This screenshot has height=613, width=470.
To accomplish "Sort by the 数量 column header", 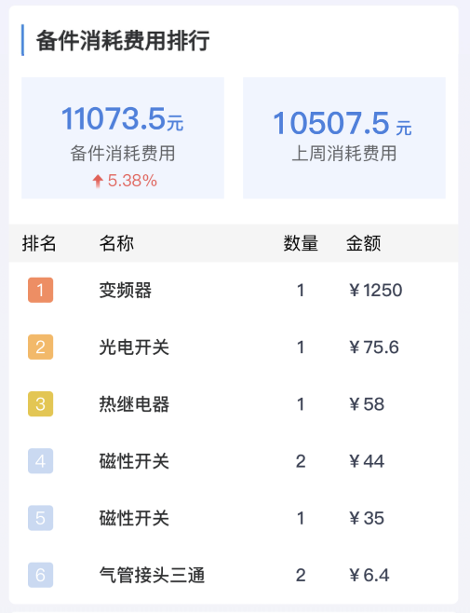I will coord(301,243).
